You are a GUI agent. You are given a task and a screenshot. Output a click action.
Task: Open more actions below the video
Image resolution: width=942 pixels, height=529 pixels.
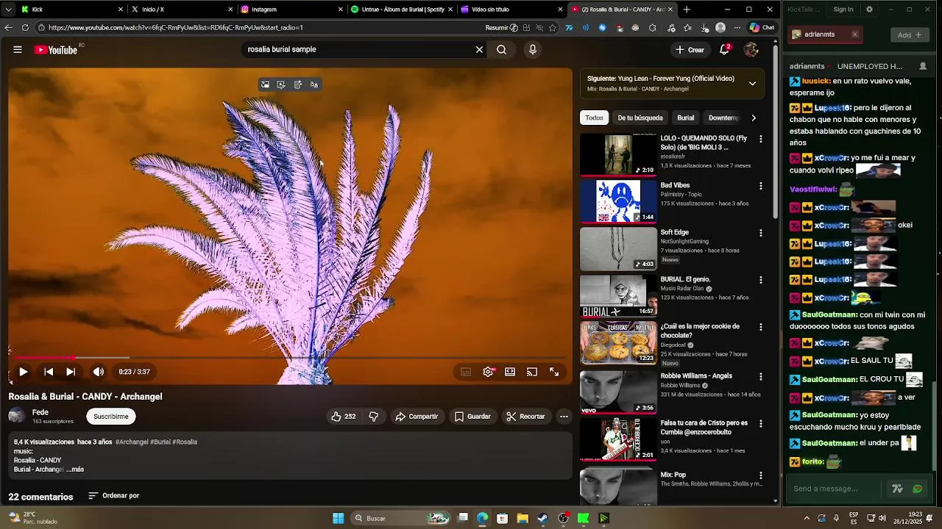(x=564, y=417)
